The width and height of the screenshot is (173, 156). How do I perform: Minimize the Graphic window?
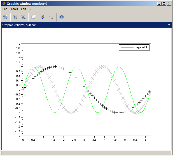click(160, 4)
